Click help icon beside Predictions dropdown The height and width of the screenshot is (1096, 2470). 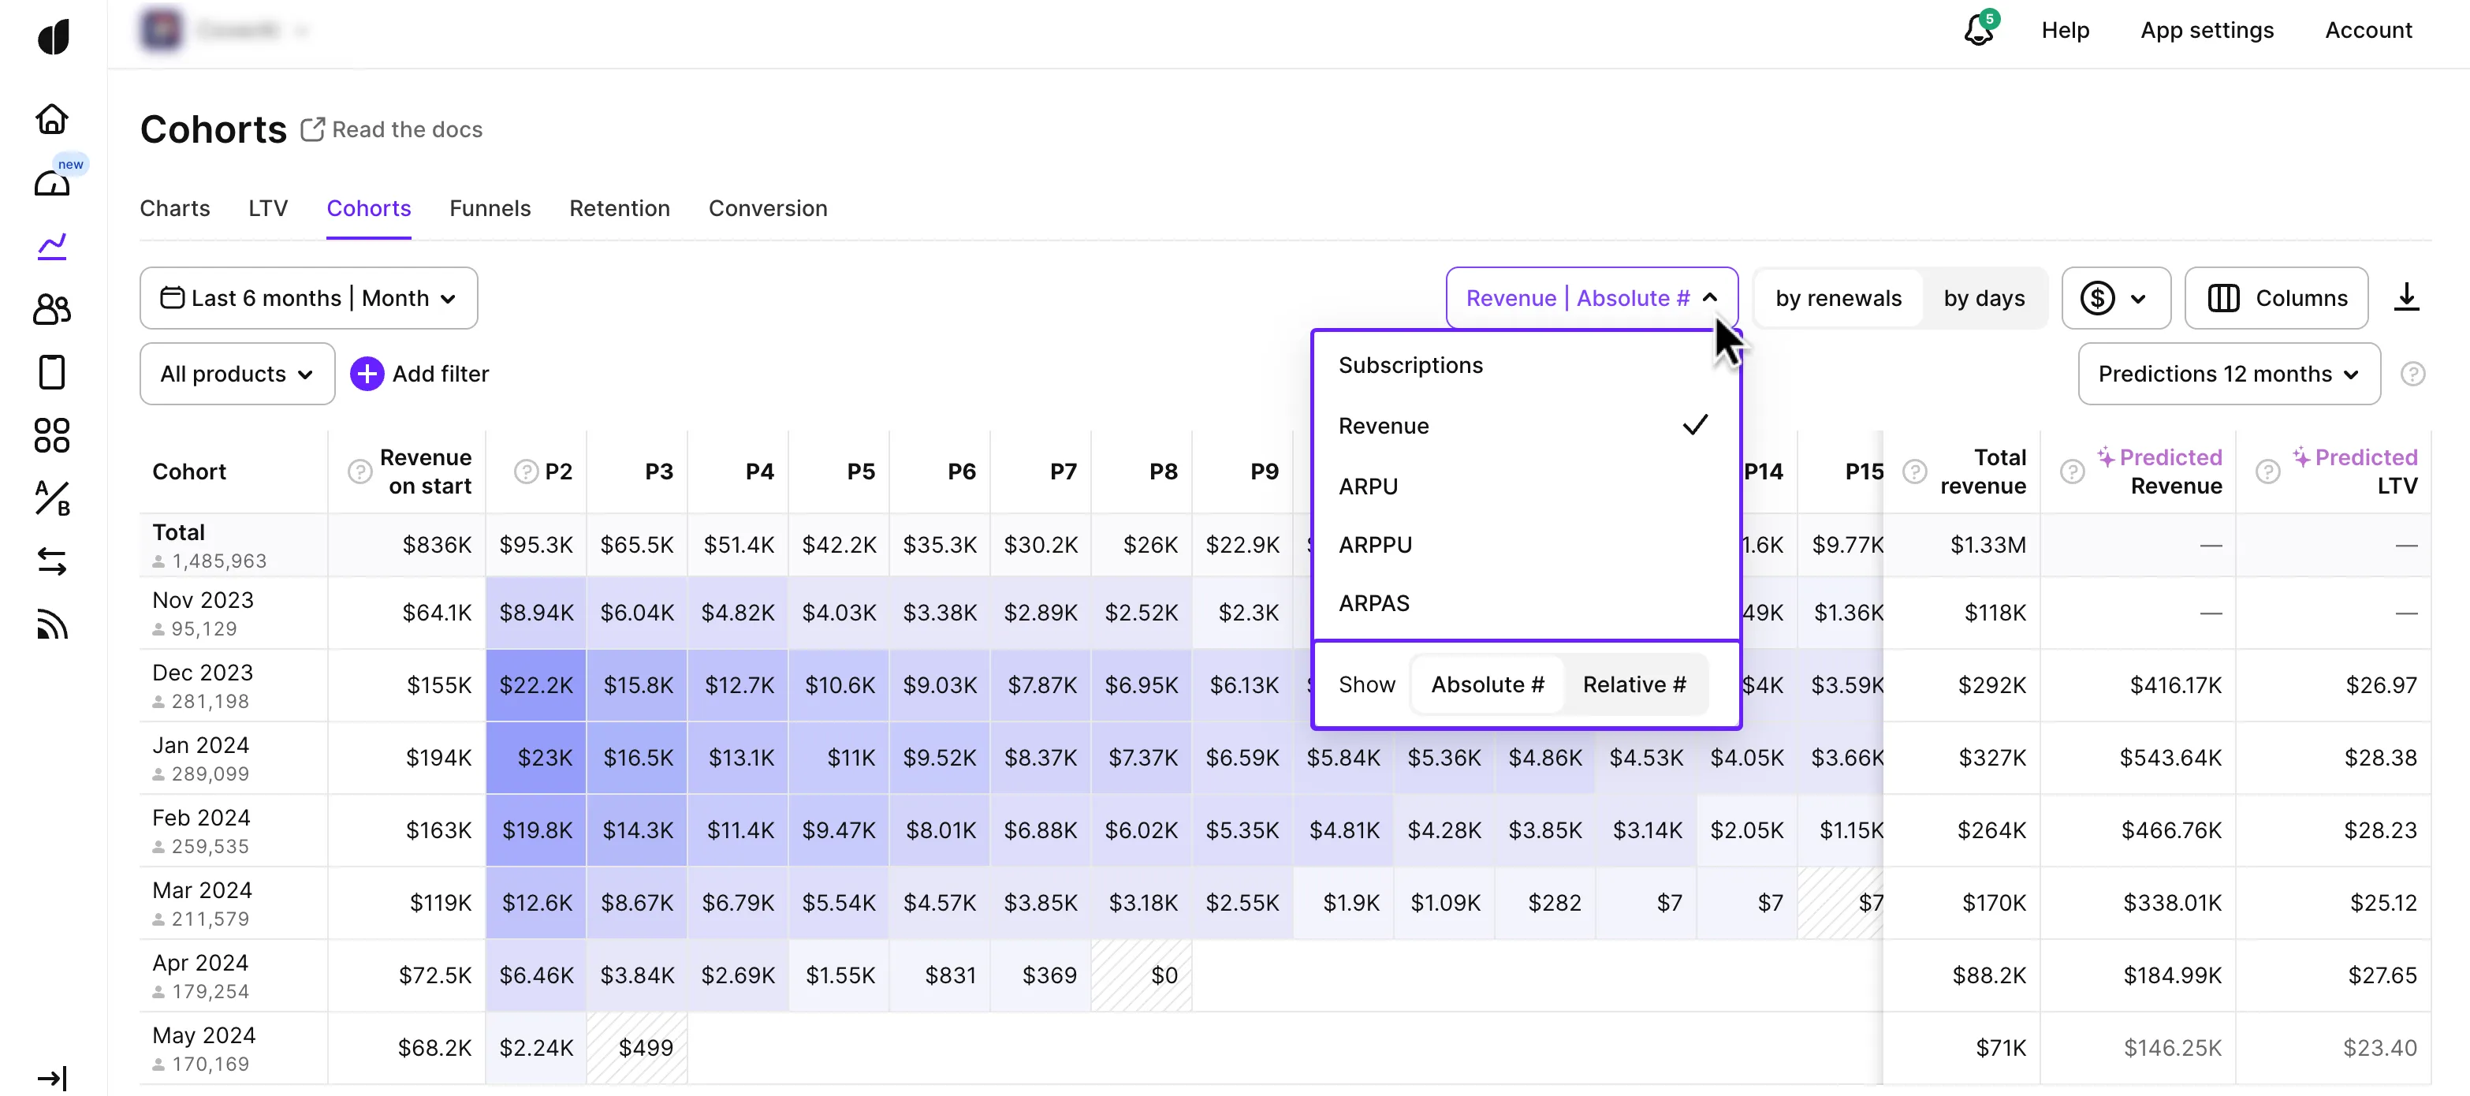tap(2412, 374)
